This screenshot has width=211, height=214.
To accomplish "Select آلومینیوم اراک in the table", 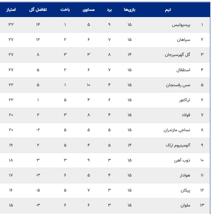I will (x=178, y=146).
